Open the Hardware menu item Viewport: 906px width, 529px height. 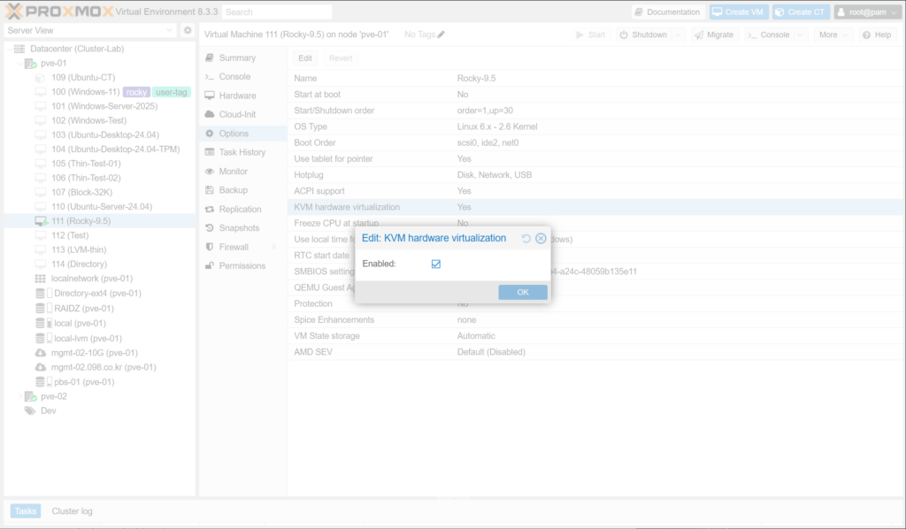click(237, 96)
